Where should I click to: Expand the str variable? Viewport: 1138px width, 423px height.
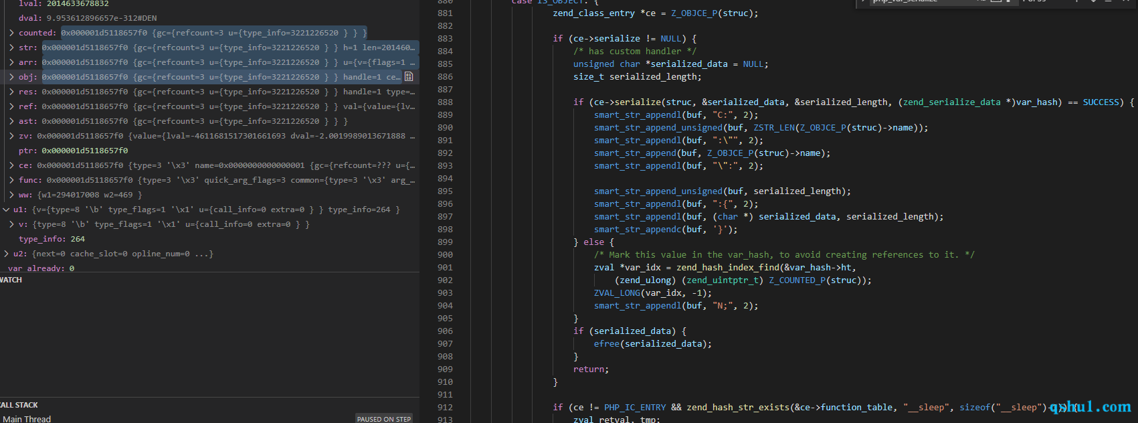[11, 48]
